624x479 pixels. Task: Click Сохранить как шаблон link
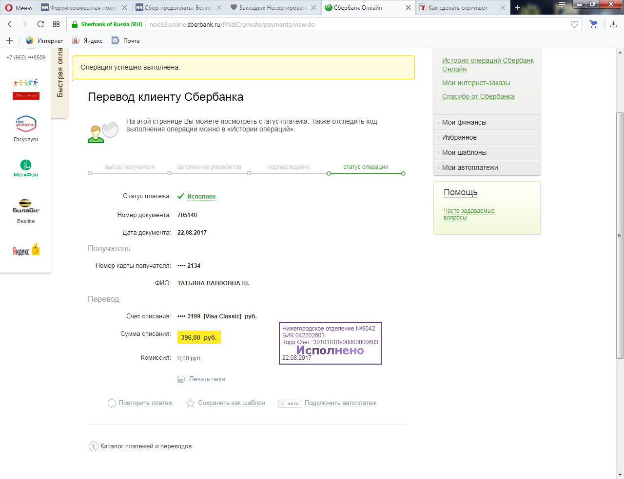coord(232,403)
